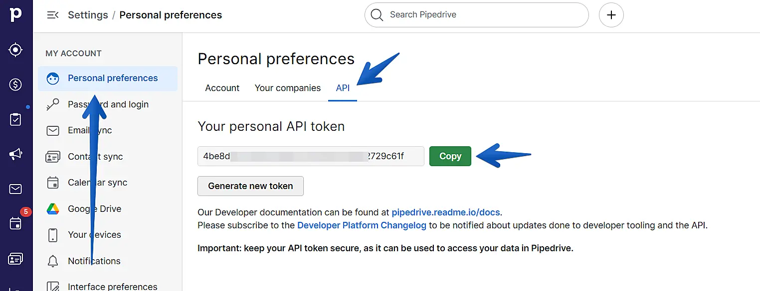This screenshot has width=760, height=291.
Task: Click the API token text field
Action: pyautogui.click(x=310, y=156)
